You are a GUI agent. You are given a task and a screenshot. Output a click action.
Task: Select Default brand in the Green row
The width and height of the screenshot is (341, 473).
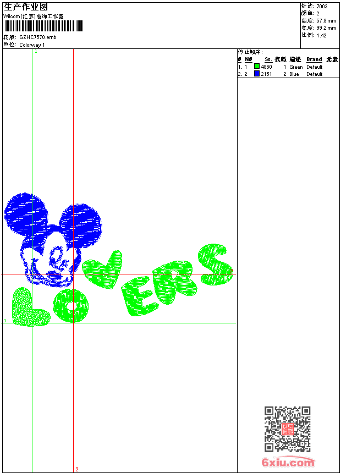[315, 67]
